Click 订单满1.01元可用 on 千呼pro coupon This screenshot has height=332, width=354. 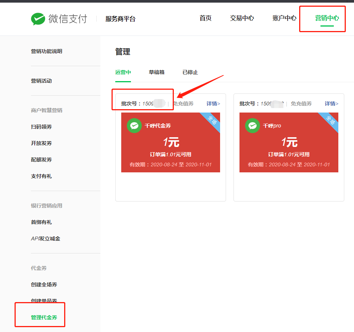[x=289, y=154]
